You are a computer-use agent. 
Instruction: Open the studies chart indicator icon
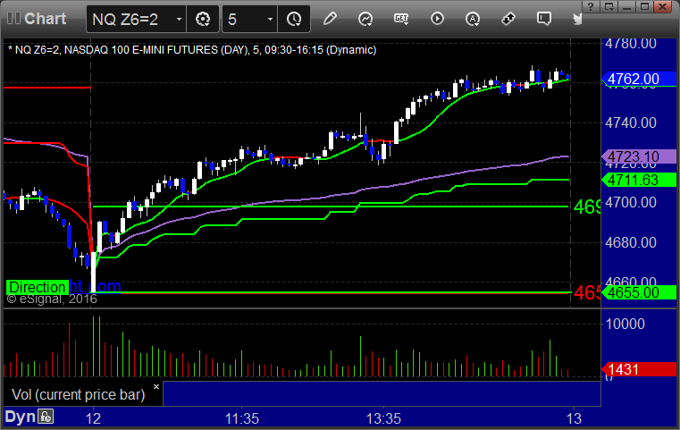(x=365, y=19)
